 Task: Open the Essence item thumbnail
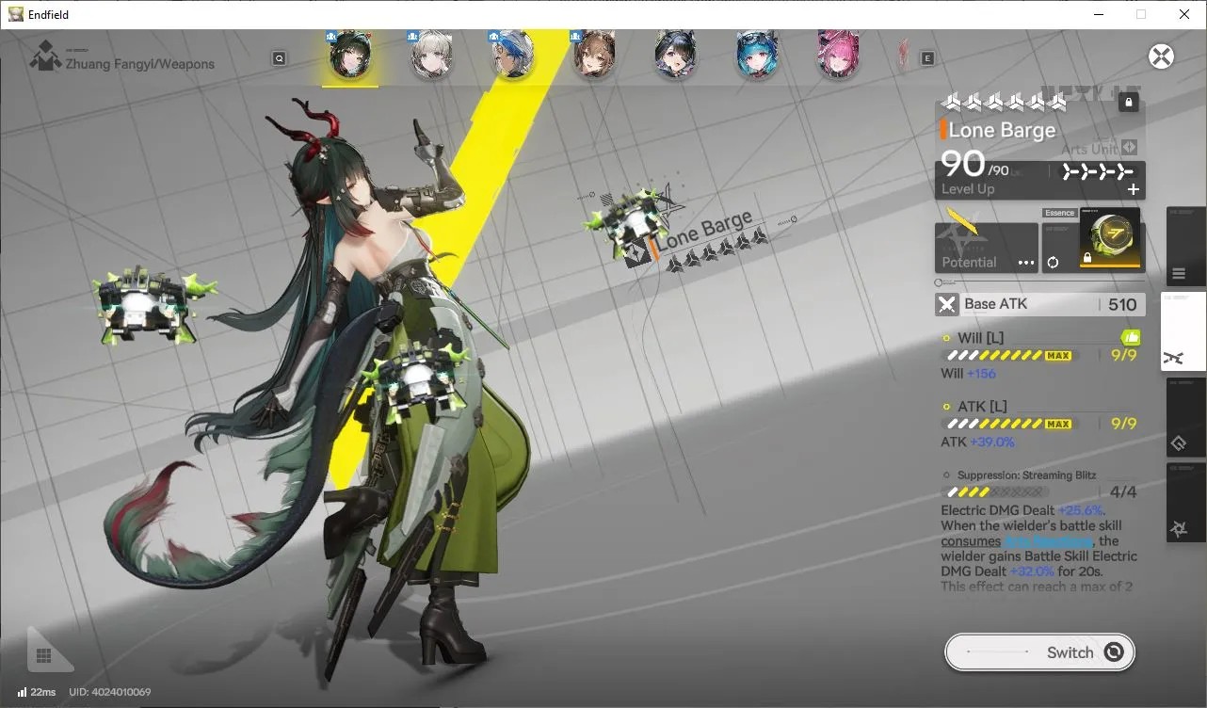[x=1109, y=238]
